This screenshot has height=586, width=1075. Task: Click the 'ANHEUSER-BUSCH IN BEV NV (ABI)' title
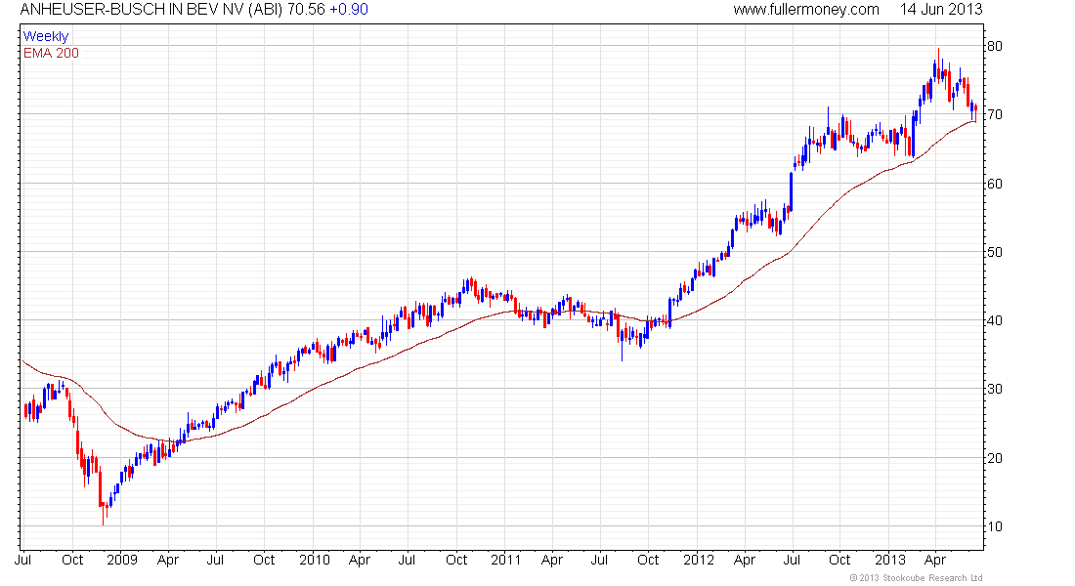pos(150,10)
